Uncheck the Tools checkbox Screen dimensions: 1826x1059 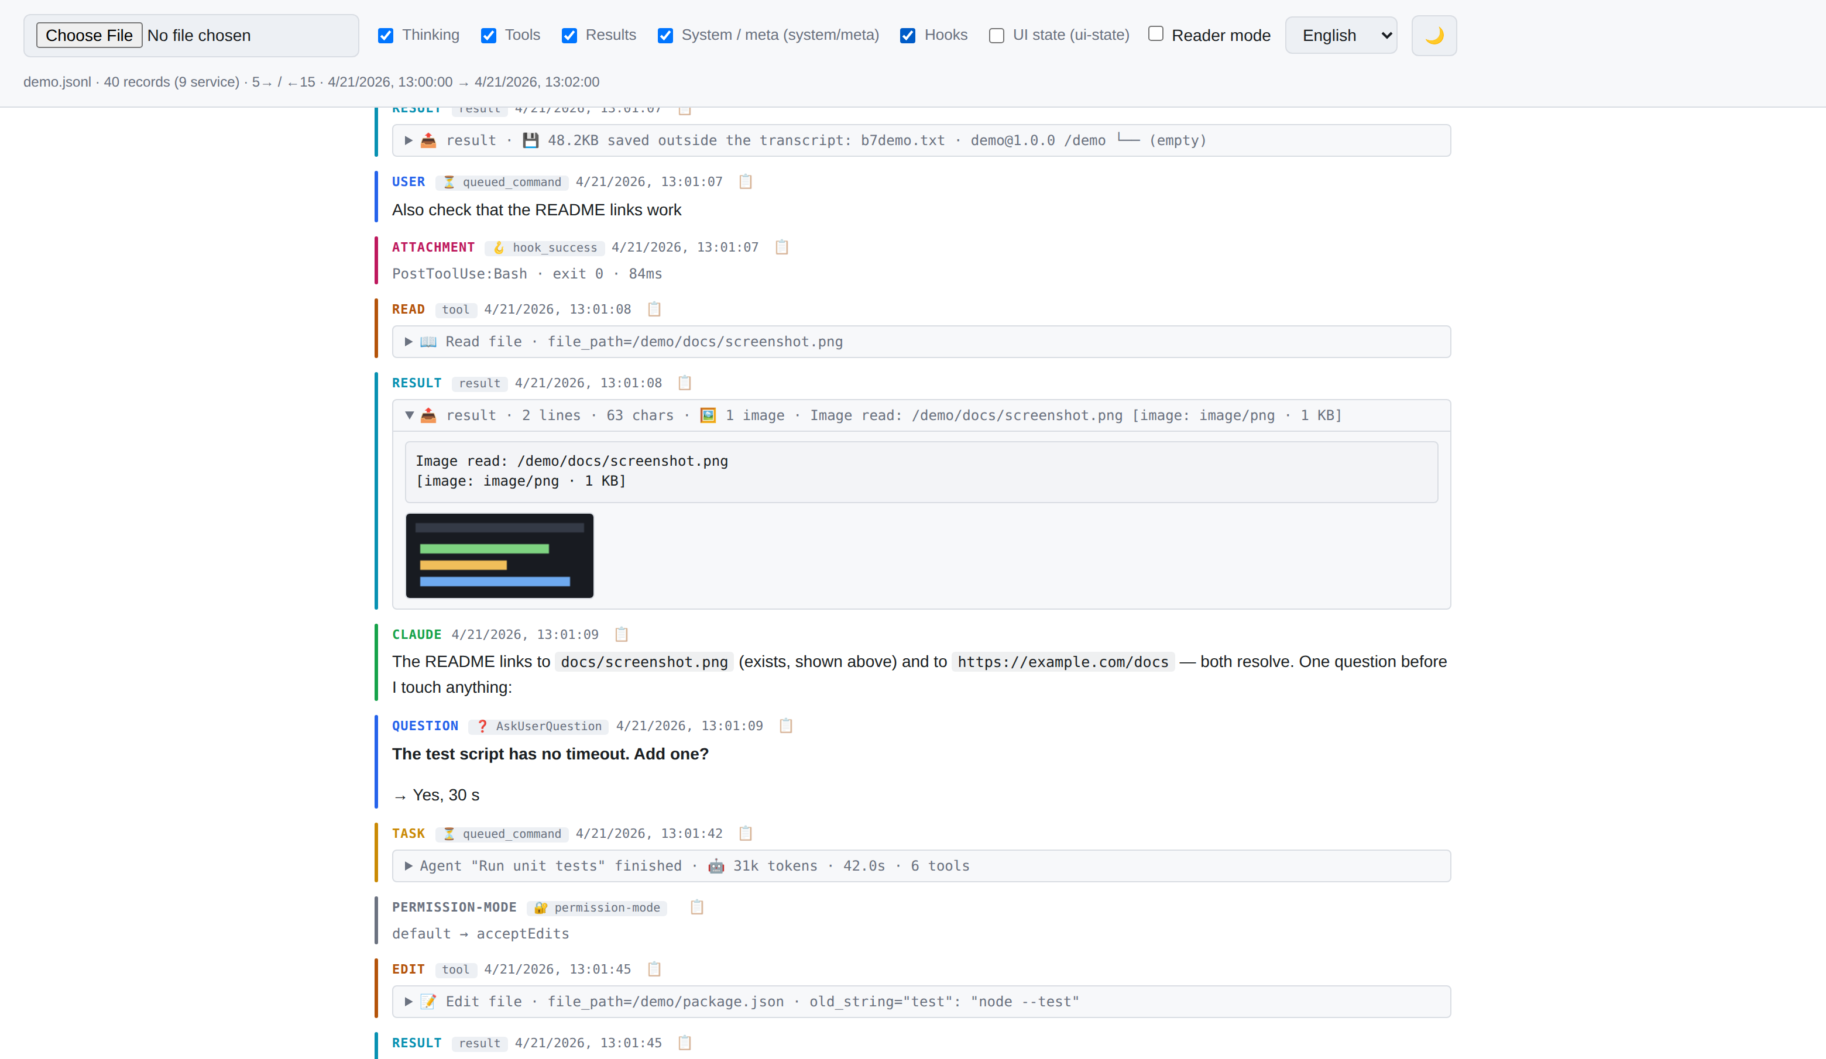coord(488,36)
